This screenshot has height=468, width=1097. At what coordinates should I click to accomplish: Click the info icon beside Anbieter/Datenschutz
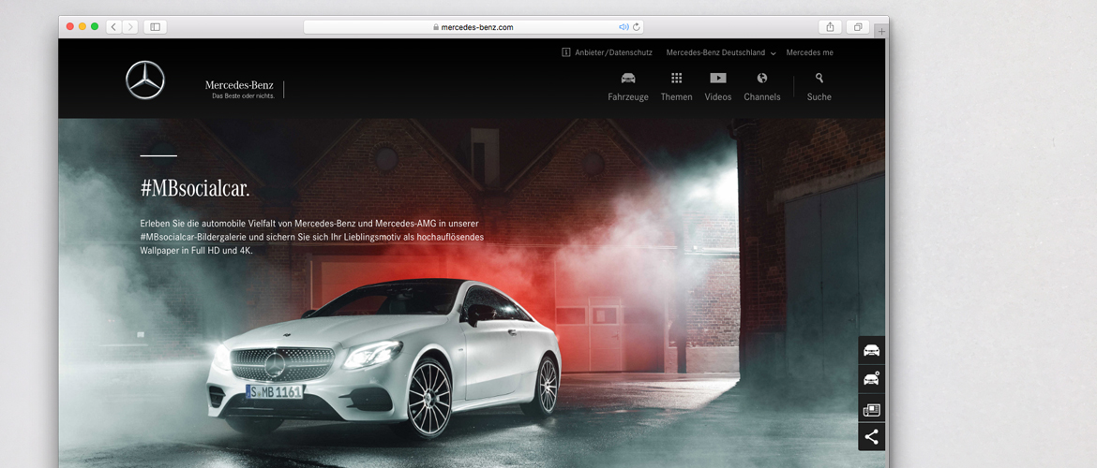coord(566,52)
